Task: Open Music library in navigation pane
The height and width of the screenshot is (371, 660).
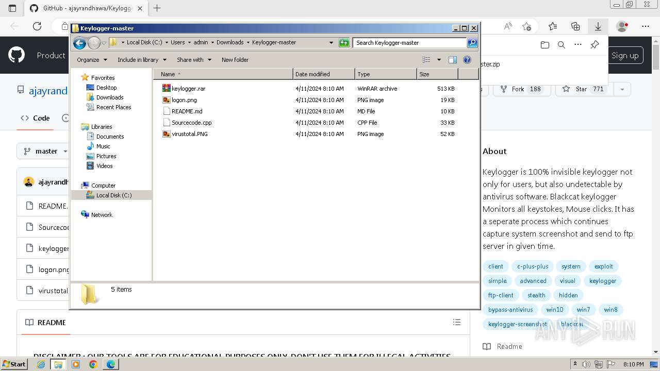Action: click(x=98, y=146)
